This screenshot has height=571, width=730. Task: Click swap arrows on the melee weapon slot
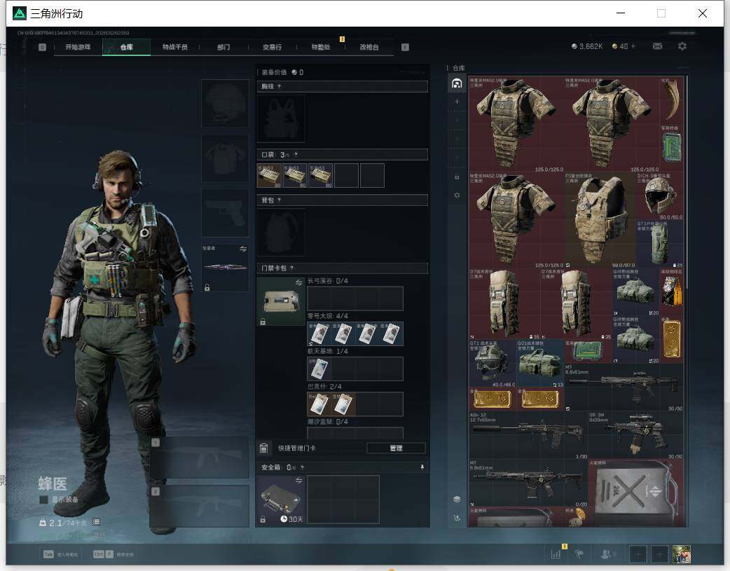point(243,249)
